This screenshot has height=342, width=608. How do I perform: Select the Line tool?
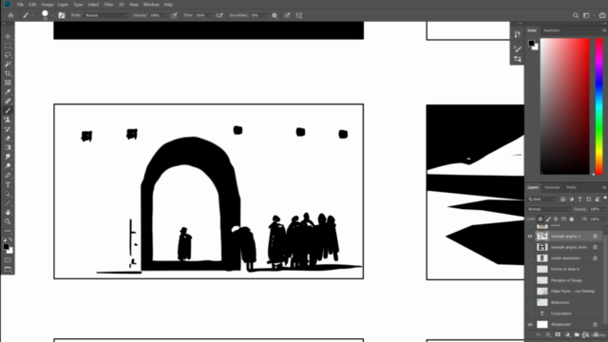pos(8,203)
